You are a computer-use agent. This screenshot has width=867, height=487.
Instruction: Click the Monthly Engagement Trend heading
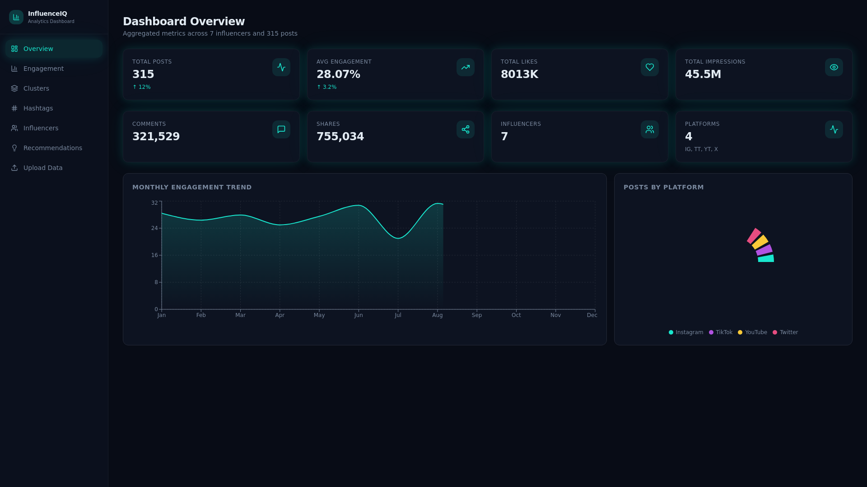click(192, 187)
